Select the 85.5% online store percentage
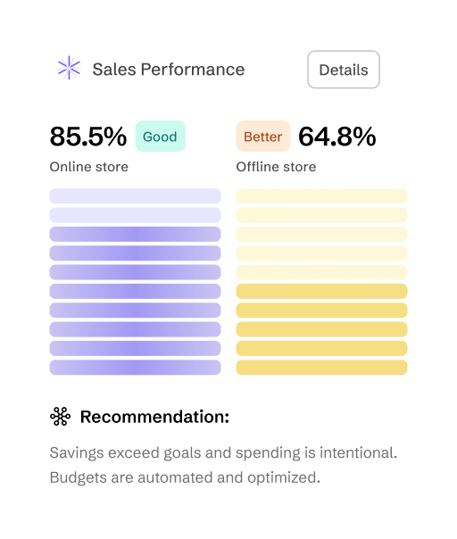The image size is (457, 539). pos(88,137)
